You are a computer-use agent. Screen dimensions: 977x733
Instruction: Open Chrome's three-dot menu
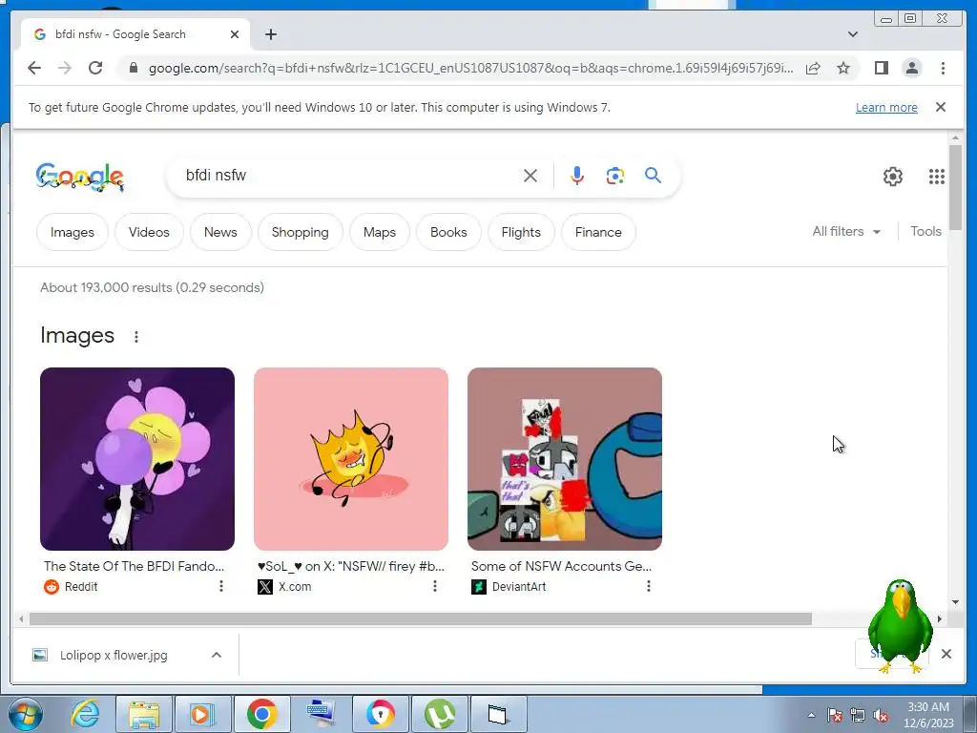943,68
